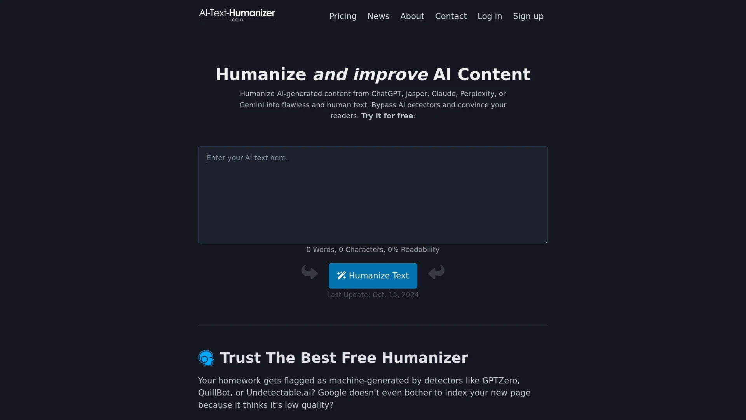
Task: Click the Humanize Text button
Action: click(x=373, y=275)
